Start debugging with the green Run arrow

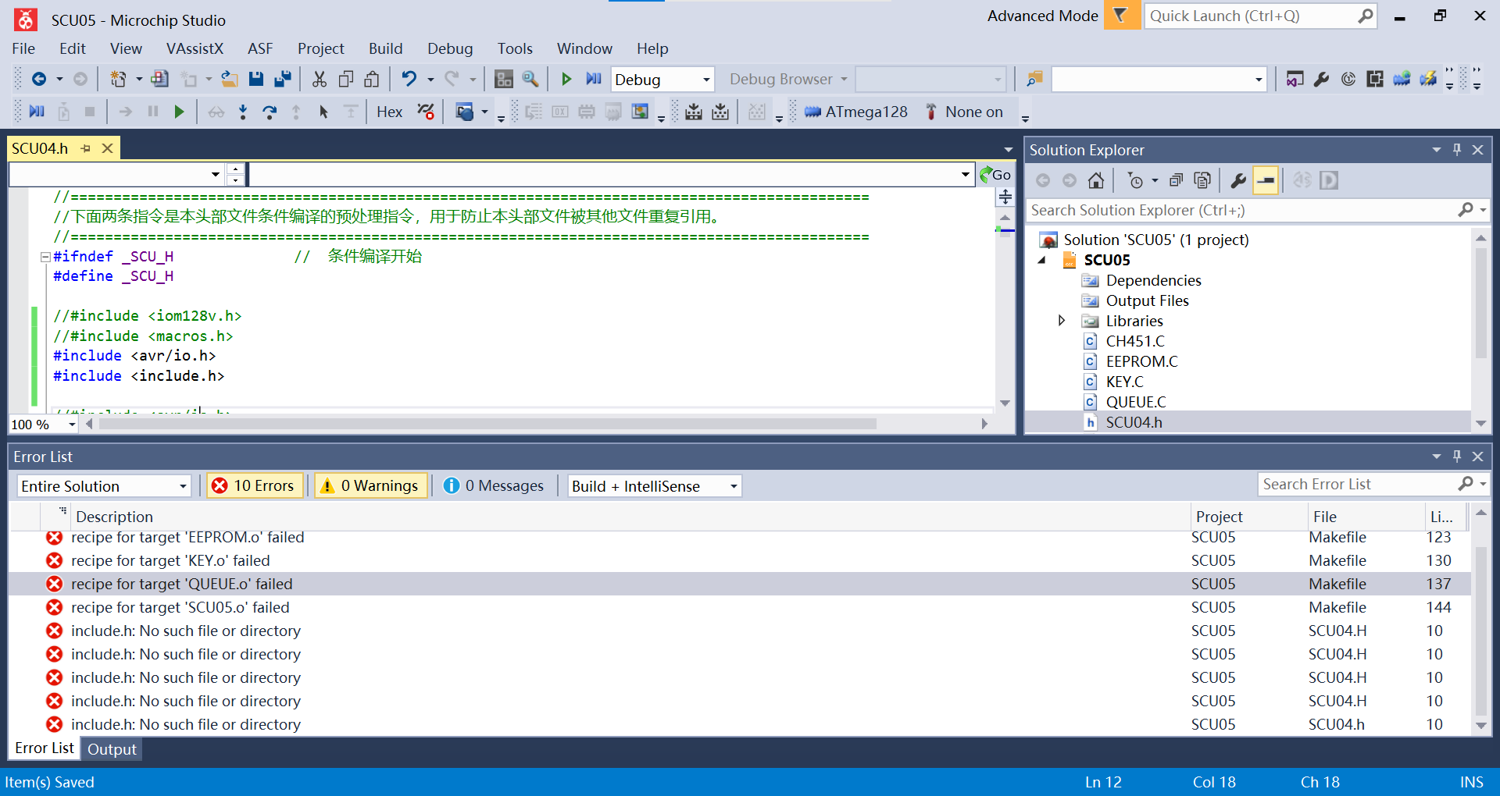tap(566, 79)
